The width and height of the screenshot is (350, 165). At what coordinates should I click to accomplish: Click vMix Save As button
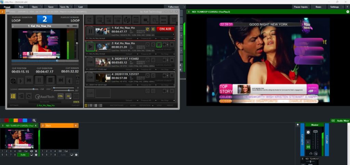64,7
